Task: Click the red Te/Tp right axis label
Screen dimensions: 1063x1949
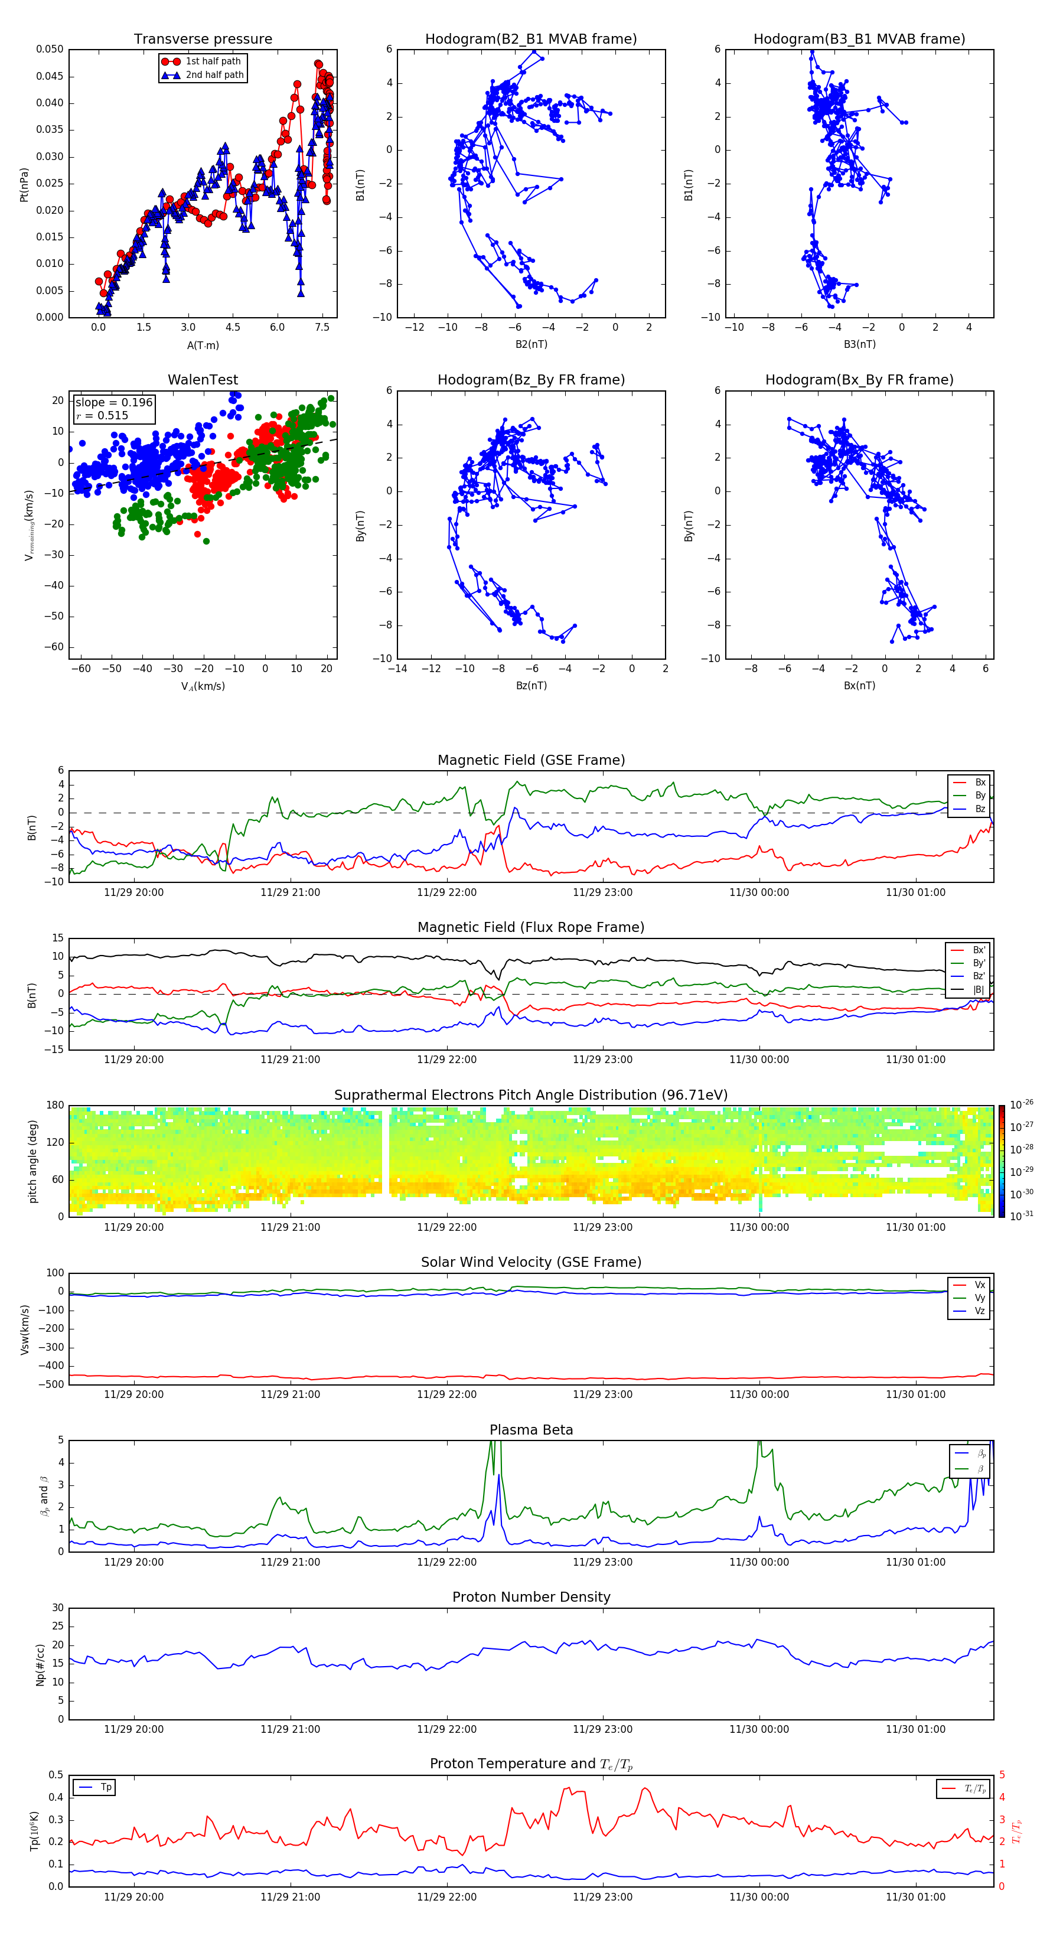Action: pyautogui.click(x=1018, y=1831)
